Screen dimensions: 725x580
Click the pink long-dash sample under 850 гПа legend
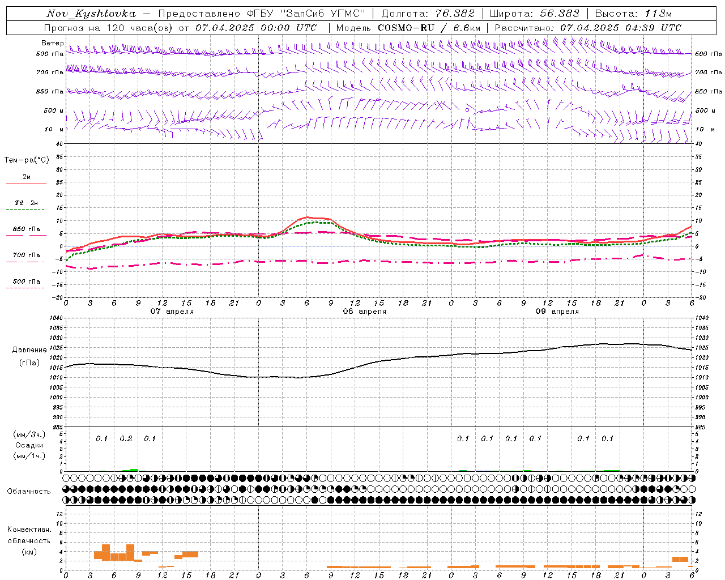coord(25,236)
